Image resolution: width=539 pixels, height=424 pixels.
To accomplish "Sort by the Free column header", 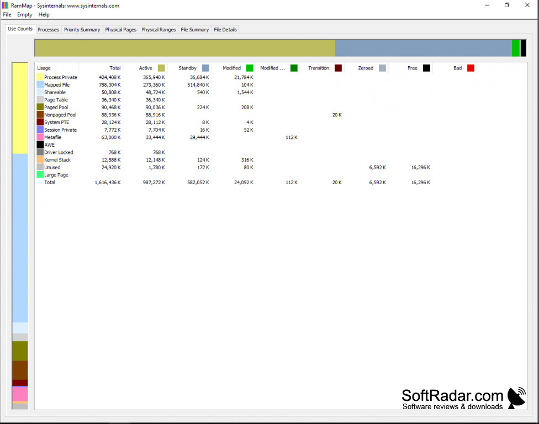I will click(410, 68).
